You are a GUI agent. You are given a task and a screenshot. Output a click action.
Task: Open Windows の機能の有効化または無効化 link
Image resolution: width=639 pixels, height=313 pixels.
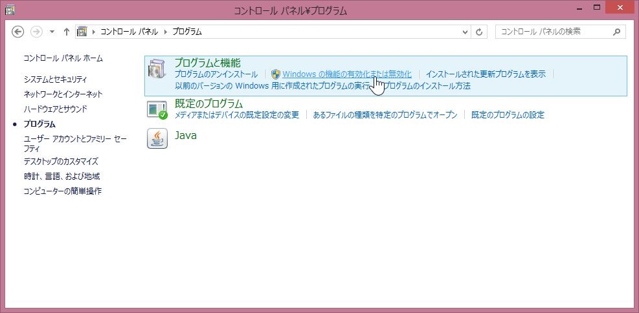346,74
